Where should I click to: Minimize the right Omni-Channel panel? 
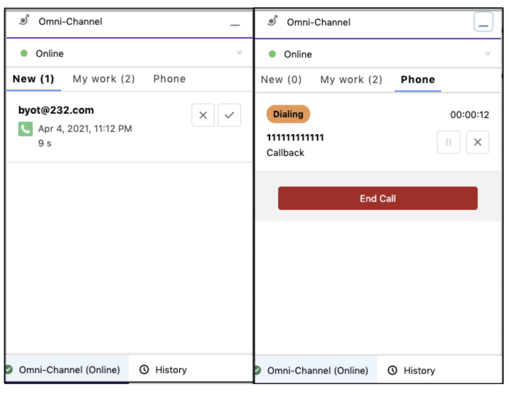[483, 22]
